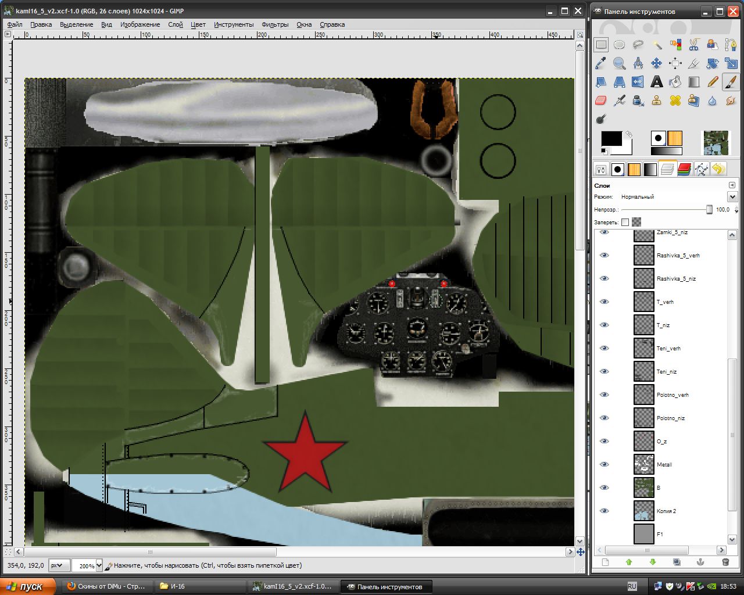Toggle visibility of the Teni_verh layer

(604, 348)
